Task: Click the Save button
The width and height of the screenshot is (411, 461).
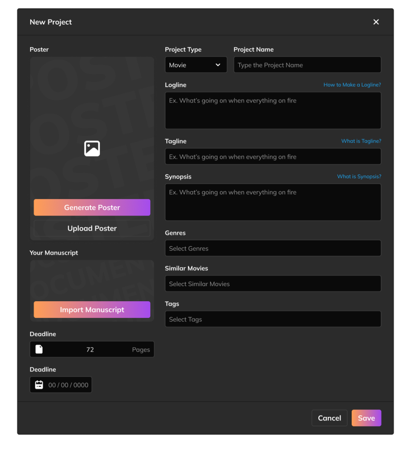Action: (x=366, y=418)
